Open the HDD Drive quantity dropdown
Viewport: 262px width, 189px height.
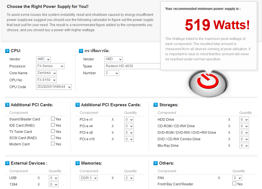tap(244, 120)
